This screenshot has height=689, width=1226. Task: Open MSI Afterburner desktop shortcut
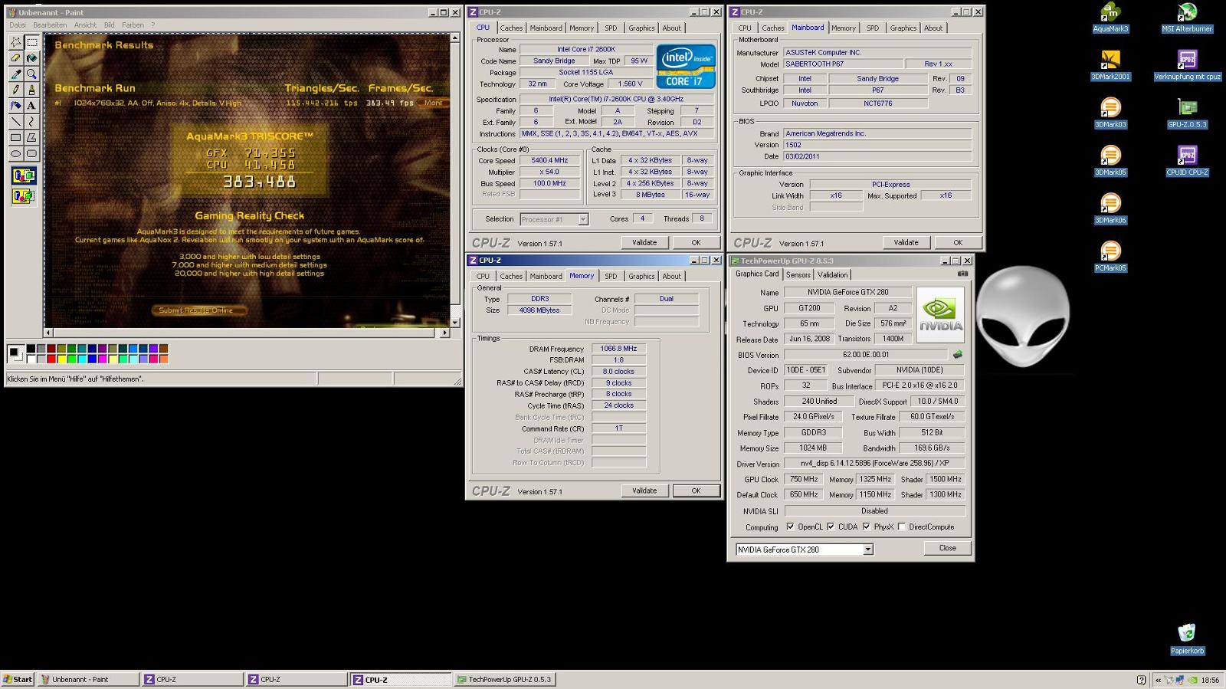tap(1187, 18)
